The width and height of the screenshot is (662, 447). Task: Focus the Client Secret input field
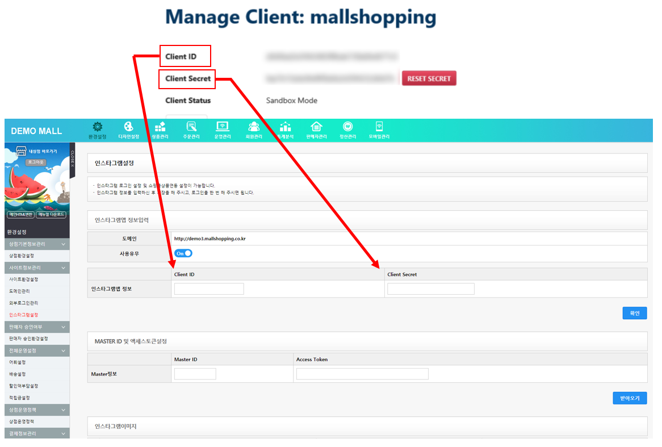tap(430, 289)
